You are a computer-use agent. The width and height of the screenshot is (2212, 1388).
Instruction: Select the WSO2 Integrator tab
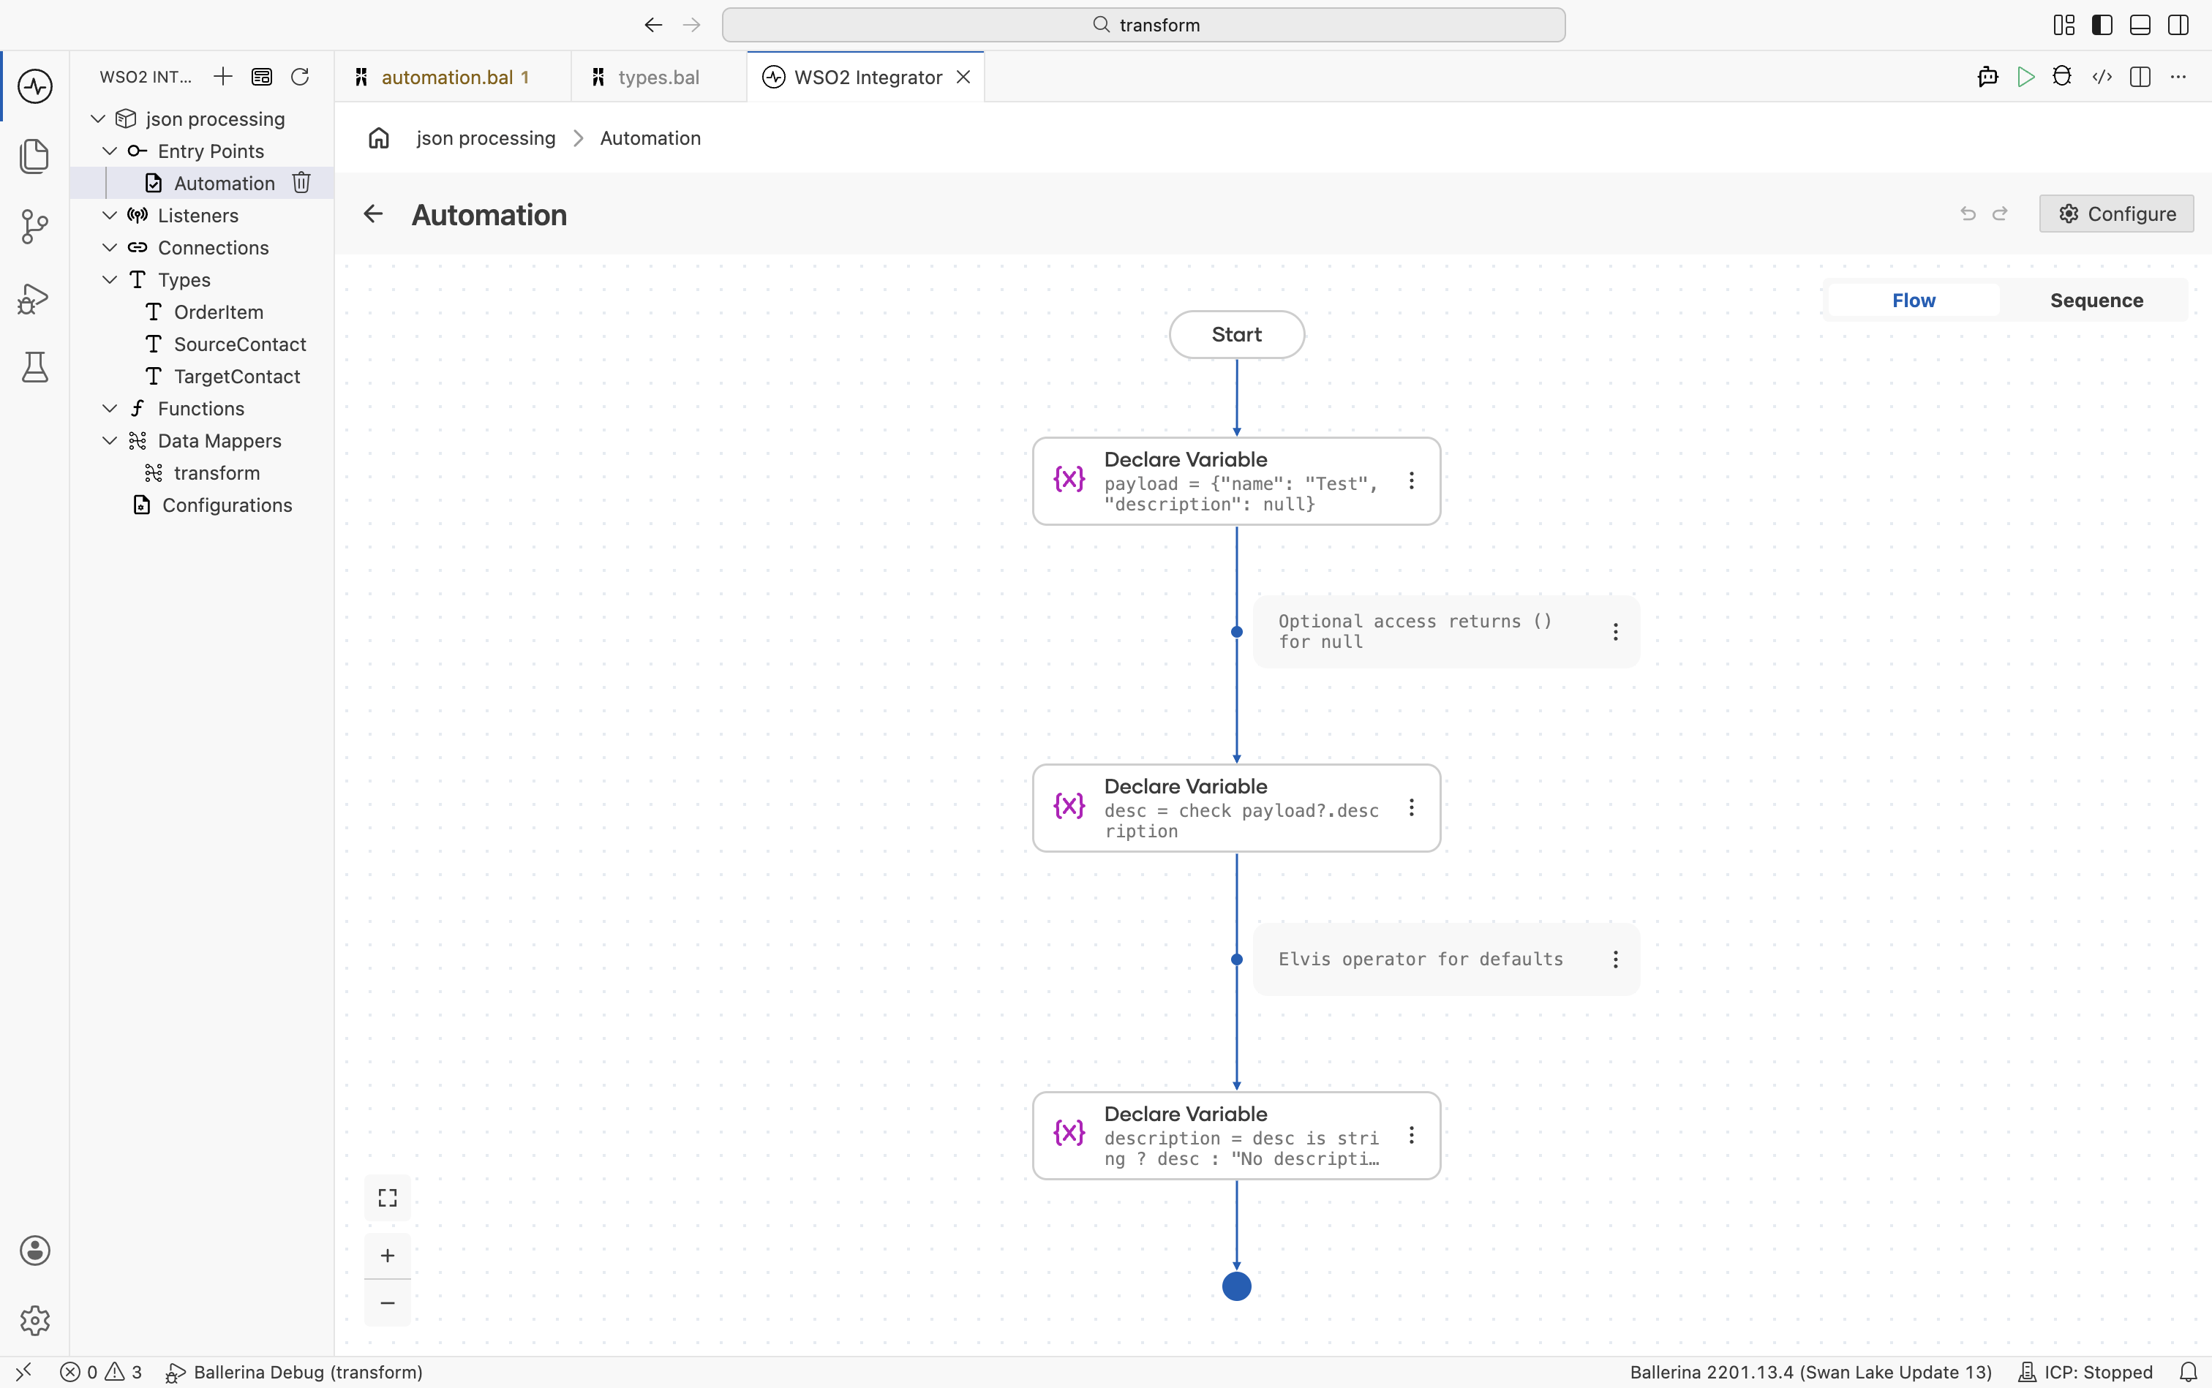pyautogui.click(x=868, y=77)
